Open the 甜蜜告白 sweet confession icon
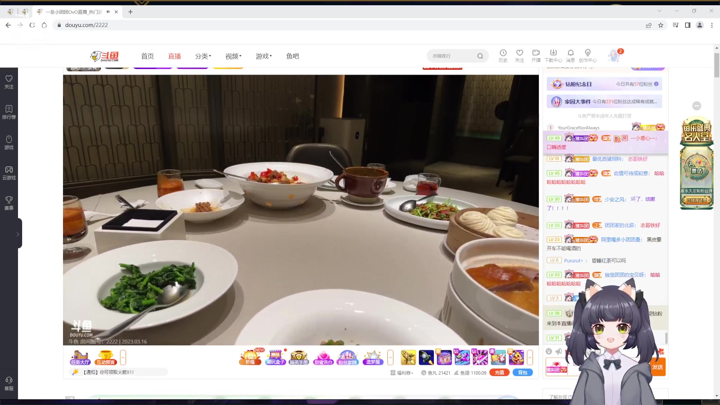Image resolution: width=720 pixels, height=405 pixels. tap(323, 357)
